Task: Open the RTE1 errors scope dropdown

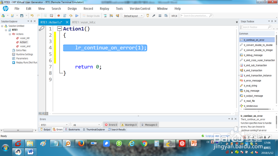Action: tap(54, 125)
